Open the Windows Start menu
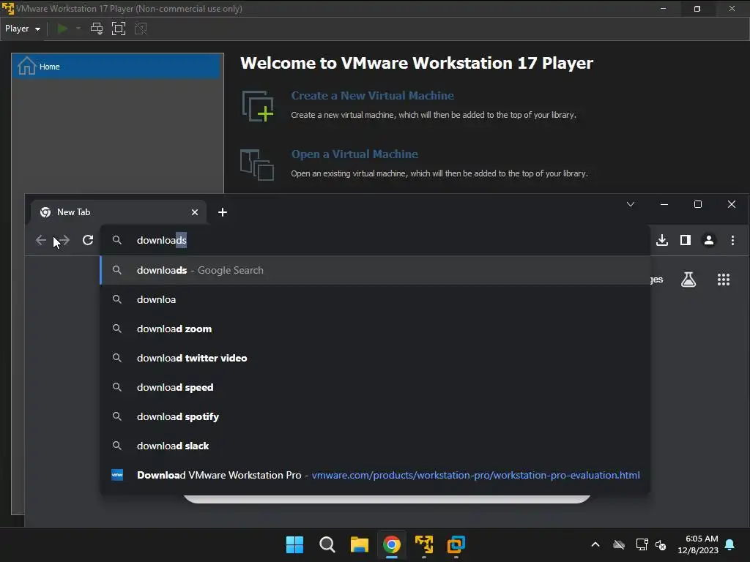Image resolution: width=750 pixels, height=562 pixels. 294,544
